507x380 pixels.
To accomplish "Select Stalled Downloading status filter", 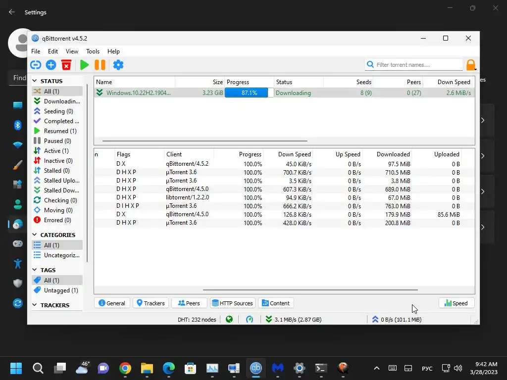I will tap(57, 190).
